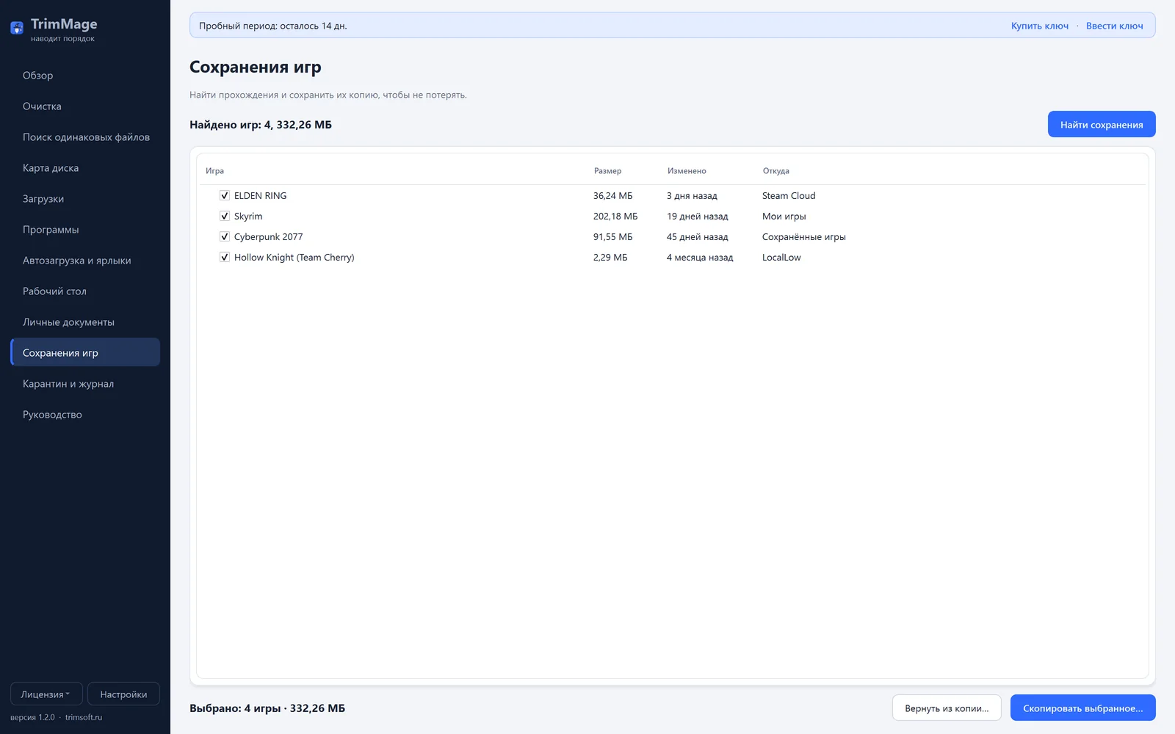The image size is (1175, 734).
Task: Uncheck the ELDEN RING checkbox
Action: [225, 195]
